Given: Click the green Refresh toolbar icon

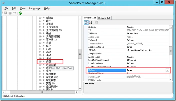Looking at the screenshot, I should (x=20, y=13).
